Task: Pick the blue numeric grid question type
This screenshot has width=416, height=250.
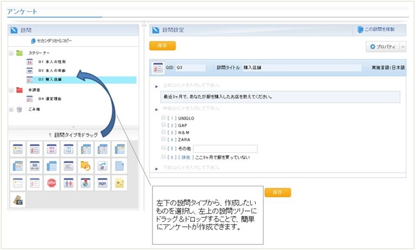Action: tap(69, 149)
